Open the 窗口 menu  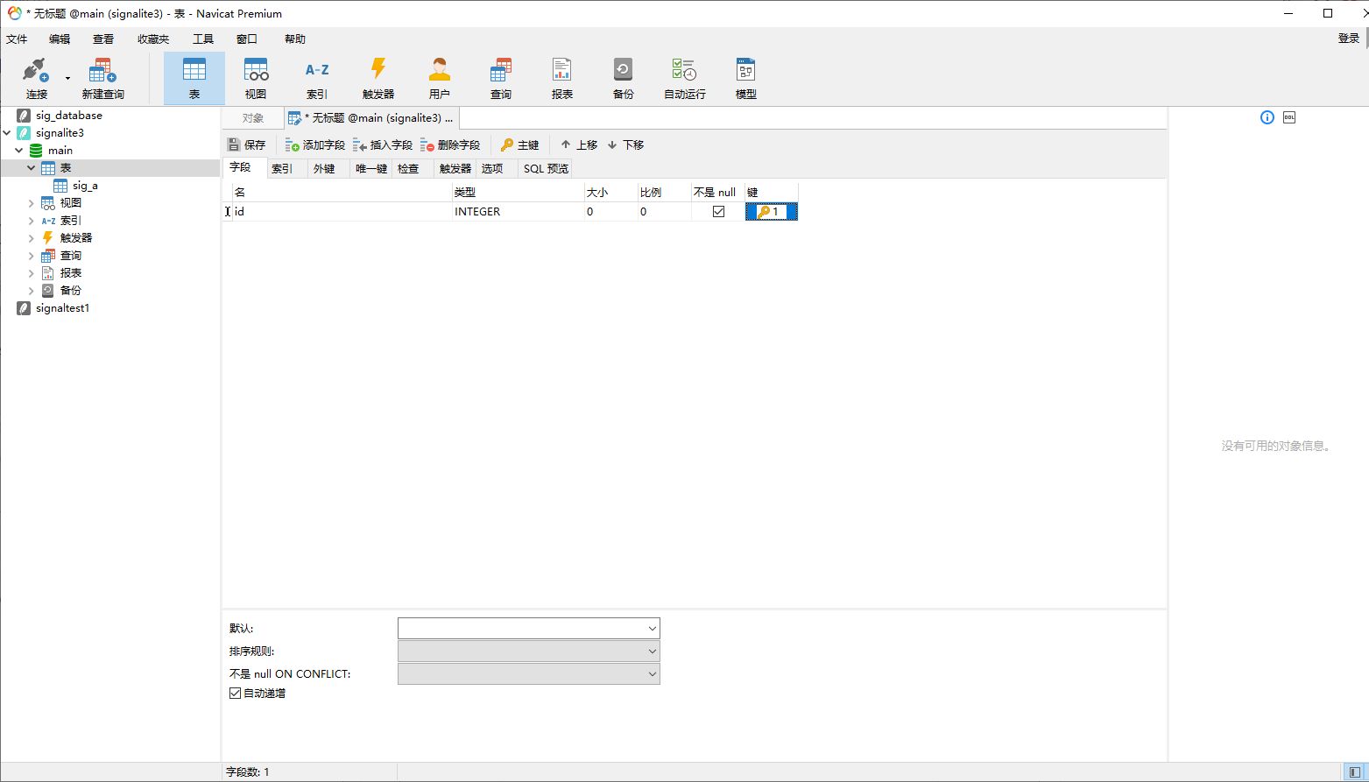point(247,39)
